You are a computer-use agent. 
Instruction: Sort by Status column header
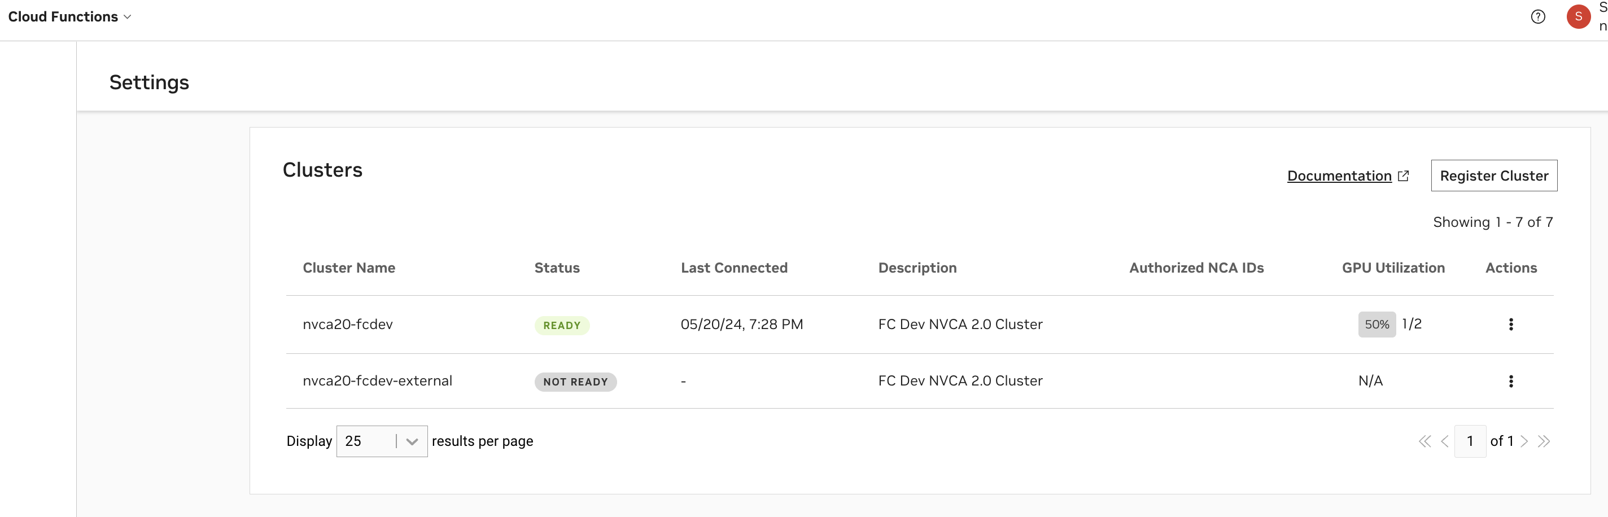[557, 268]
